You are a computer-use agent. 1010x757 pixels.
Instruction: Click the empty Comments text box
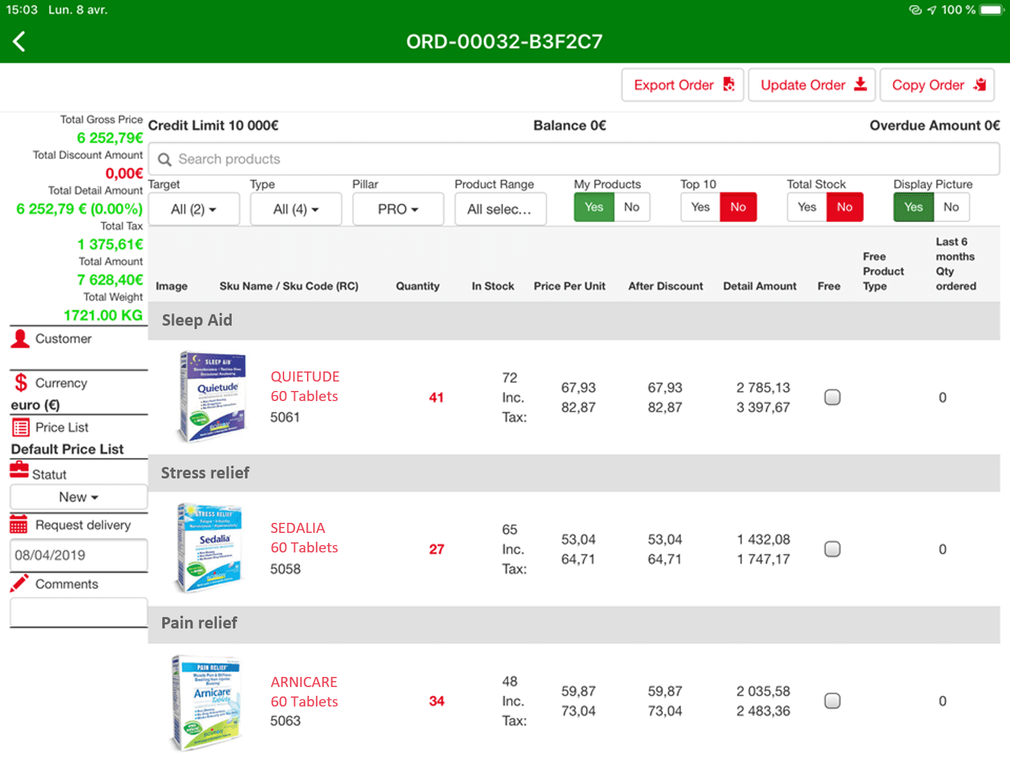click(79, 612)
